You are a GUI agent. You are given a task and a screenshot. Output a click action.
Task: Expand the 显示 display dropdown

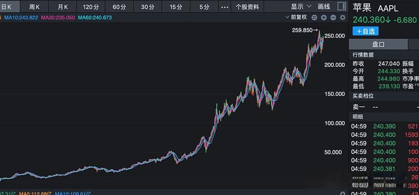[x=301, y=6]
